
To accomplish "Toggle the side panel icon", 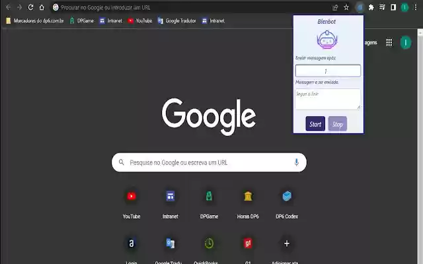I will click(393, 7).
